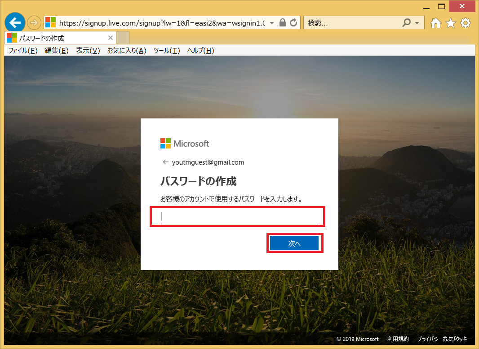Open the ツール(T) menu
The height and width of the screenshot is (349, 479).
(167, 51)
